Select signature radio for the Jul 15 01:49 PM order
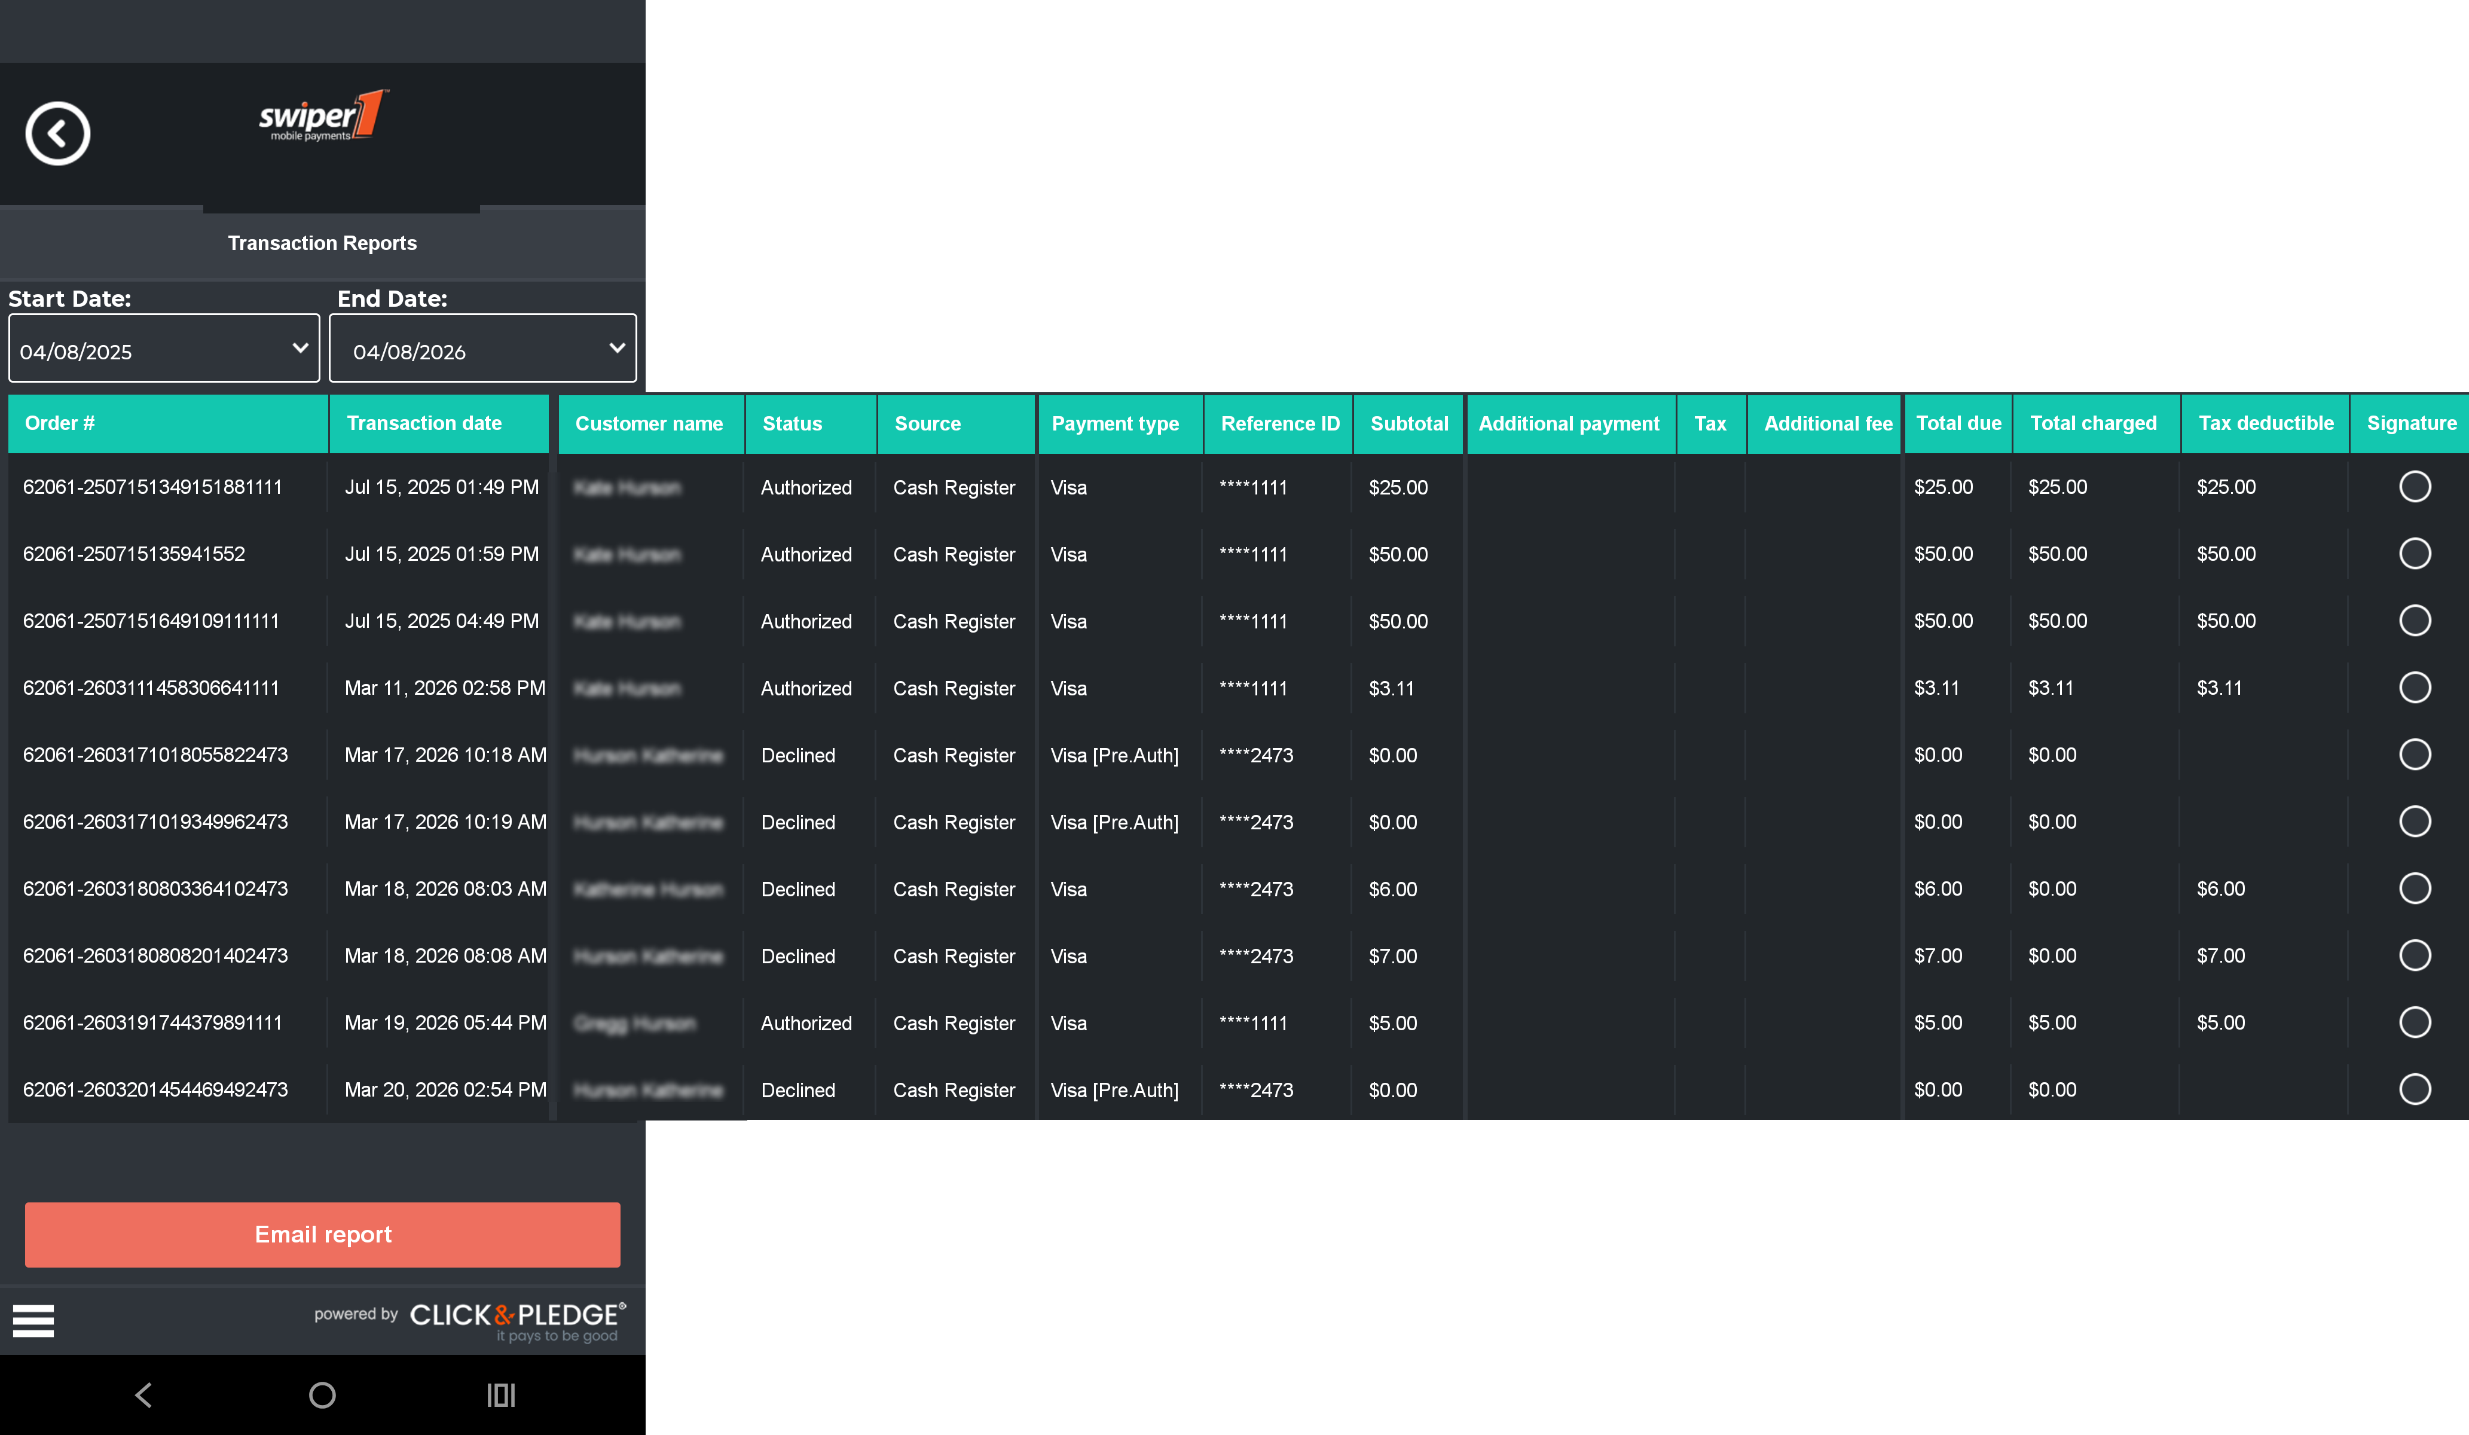This screenshot has height=1435, width=2469. point(2414,486)
